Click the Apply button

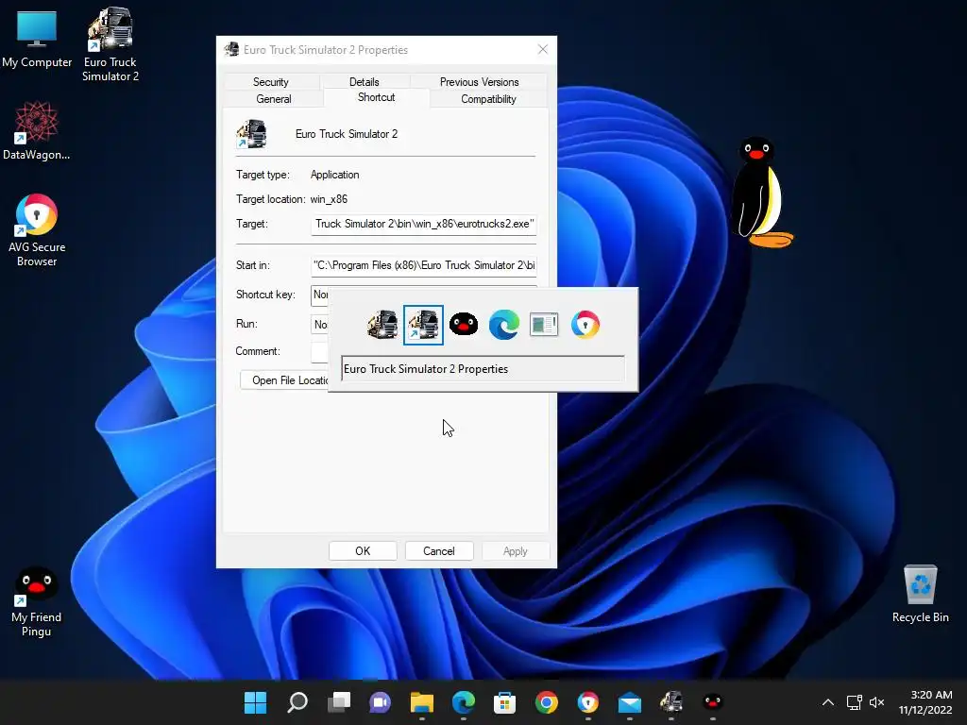pyautogui.click(x=516, y=551)
